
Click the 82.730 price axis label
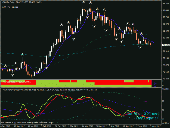click(x=166, y=17)
